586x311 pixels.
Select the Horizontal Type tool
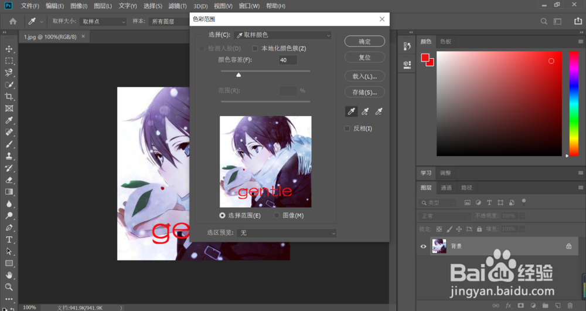click(9, 239)
